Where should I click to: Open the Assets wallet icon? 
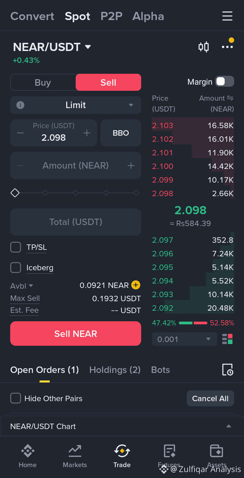pyautogui.click(x=216, y=451)
